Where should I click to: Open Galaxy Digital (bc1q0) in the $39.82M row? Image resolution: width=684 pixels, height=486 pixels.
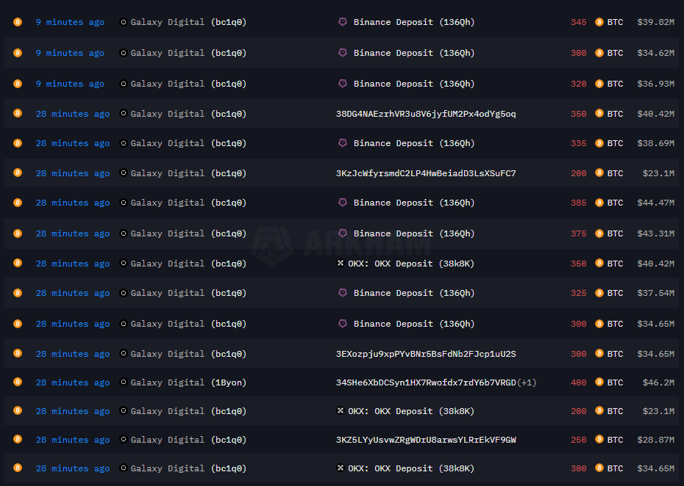[x=188, y=22]
